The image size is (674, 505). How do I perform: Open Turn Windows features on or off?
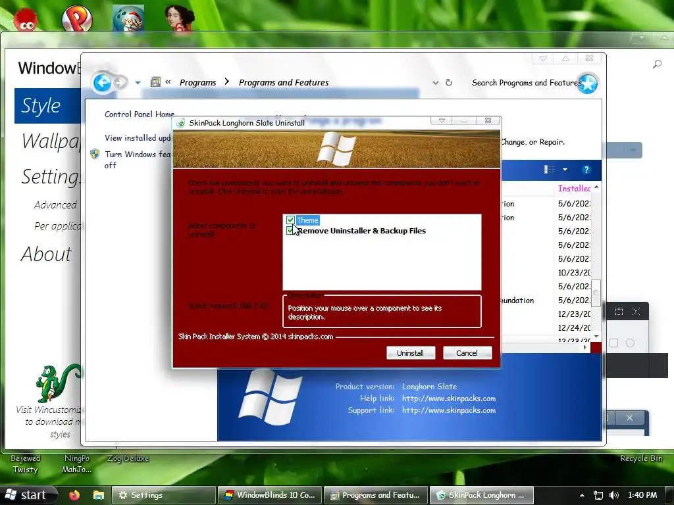tap(138, 160)
